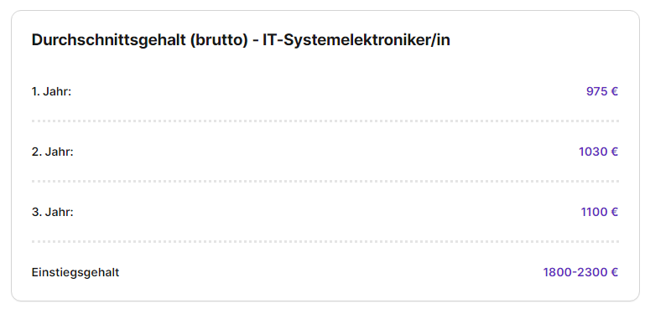The image size is (650, 314).
Task: Click dotted separator below 2. Jahr row
Action: pyautogui.click(x=325, y=181)
